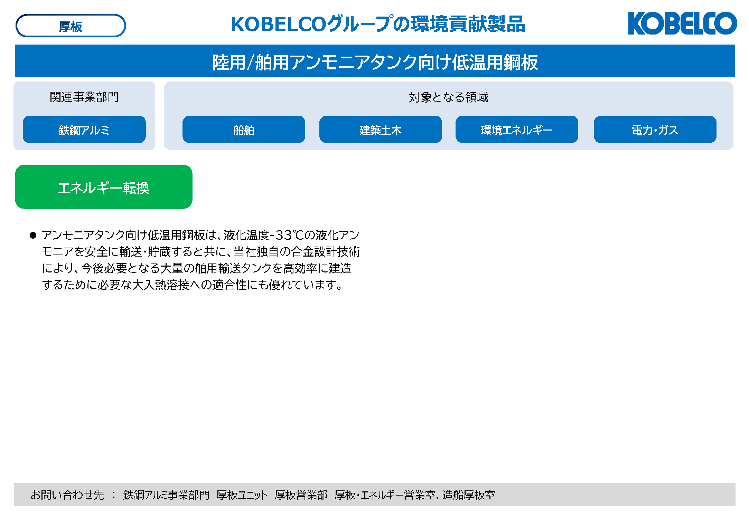
Task: Click the KOBELCO logo
Action: [682, 23]
